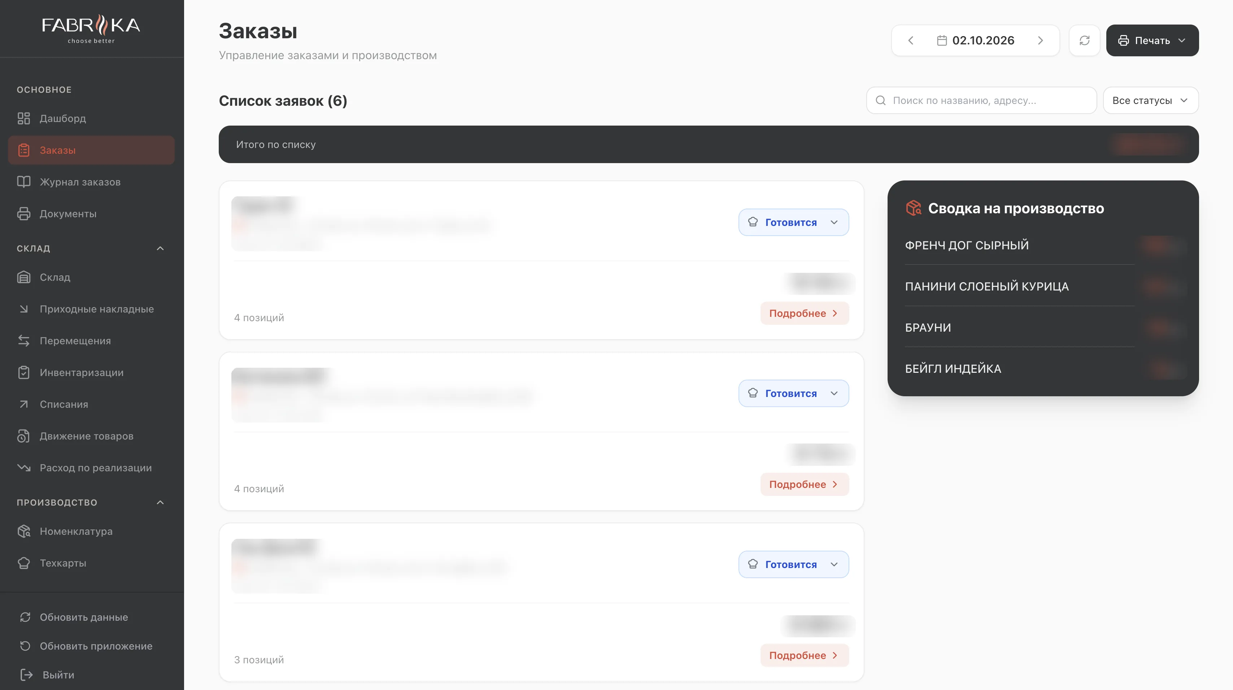Click the Движение товаров icon
This screenshot has width=1233, height=690.
[23, 436]
